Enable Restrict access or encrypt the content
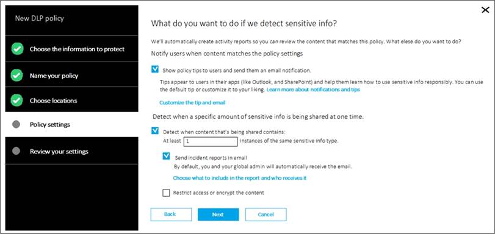 pyautogui.click(x=166, y=193)
